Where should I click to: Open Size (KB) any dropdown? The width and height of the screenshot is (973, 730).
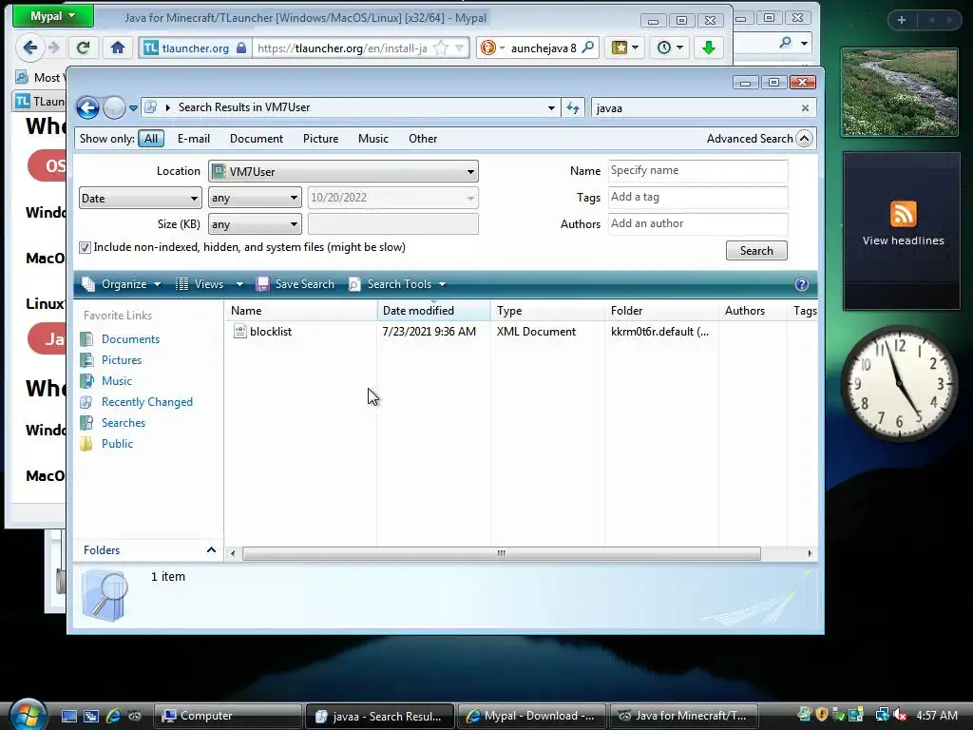click(x=255, y=224)
